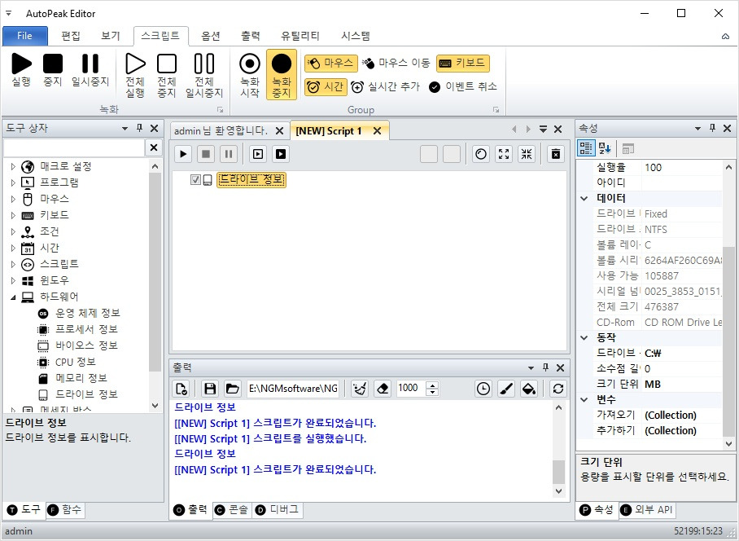Screen dimensions: 739x541
Task: Toggle the 키보드 recording option
Action: point(463,63)
